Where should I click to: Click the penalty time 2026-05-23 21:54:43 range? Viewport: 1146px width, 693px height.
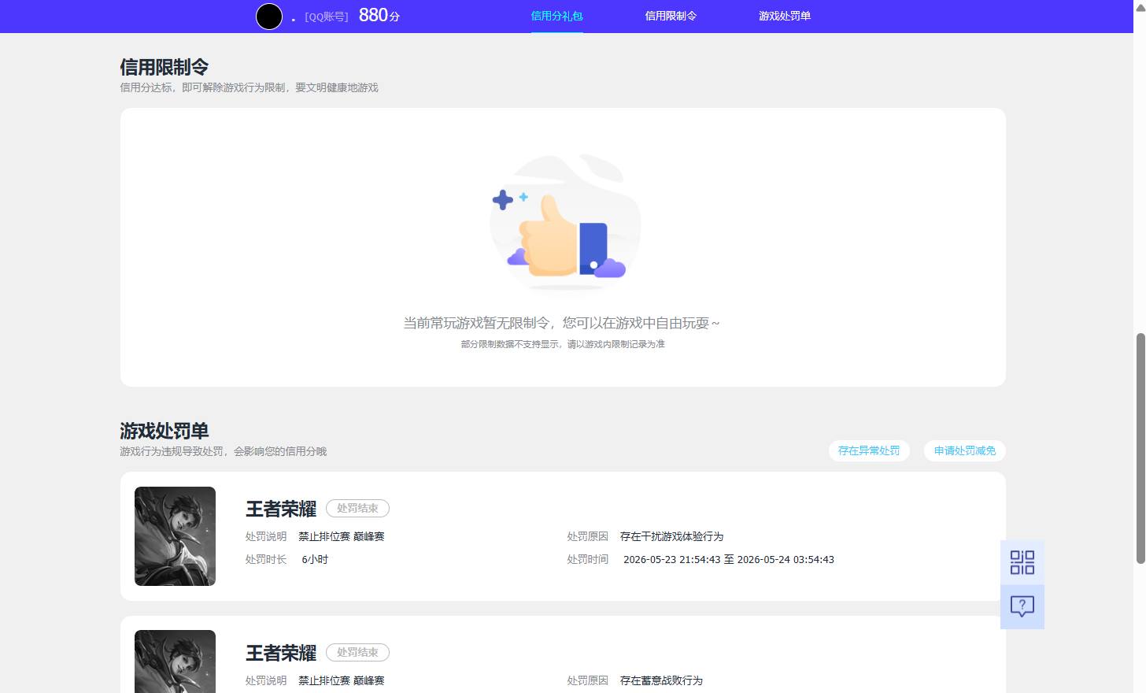729,560
